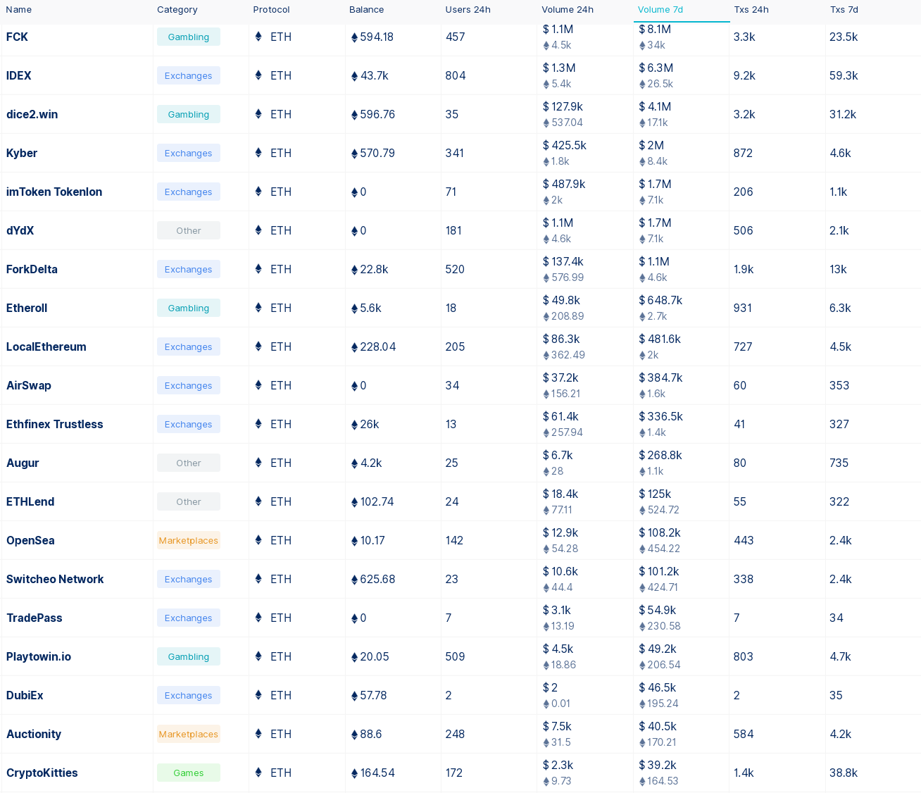Click dYdX's Other category tag
This screenshot has width=921, height=793.
point(189,230)
